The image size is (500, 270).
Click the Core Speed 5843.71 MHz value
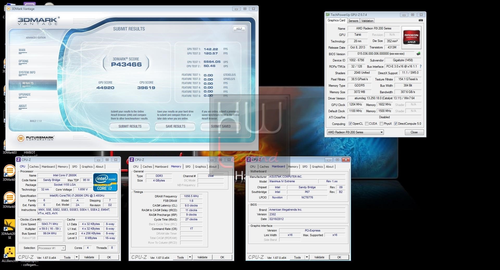point(50,224)
